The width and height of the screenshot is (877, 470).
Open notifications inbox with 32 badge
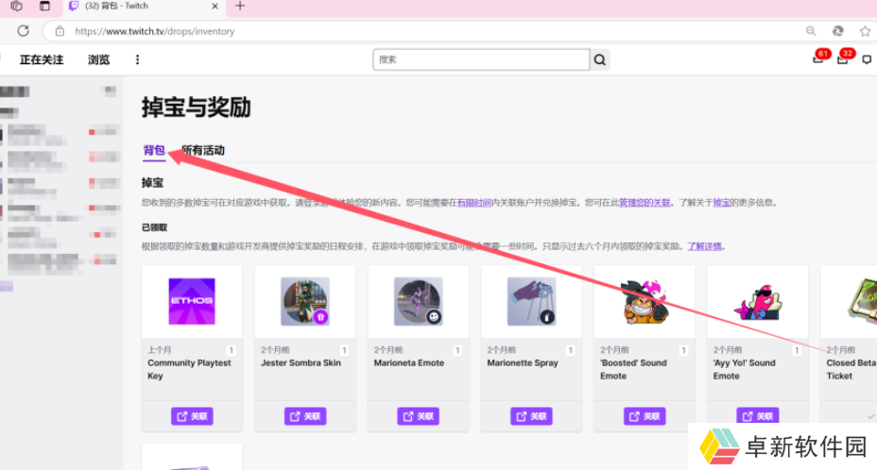click(843, 59)
